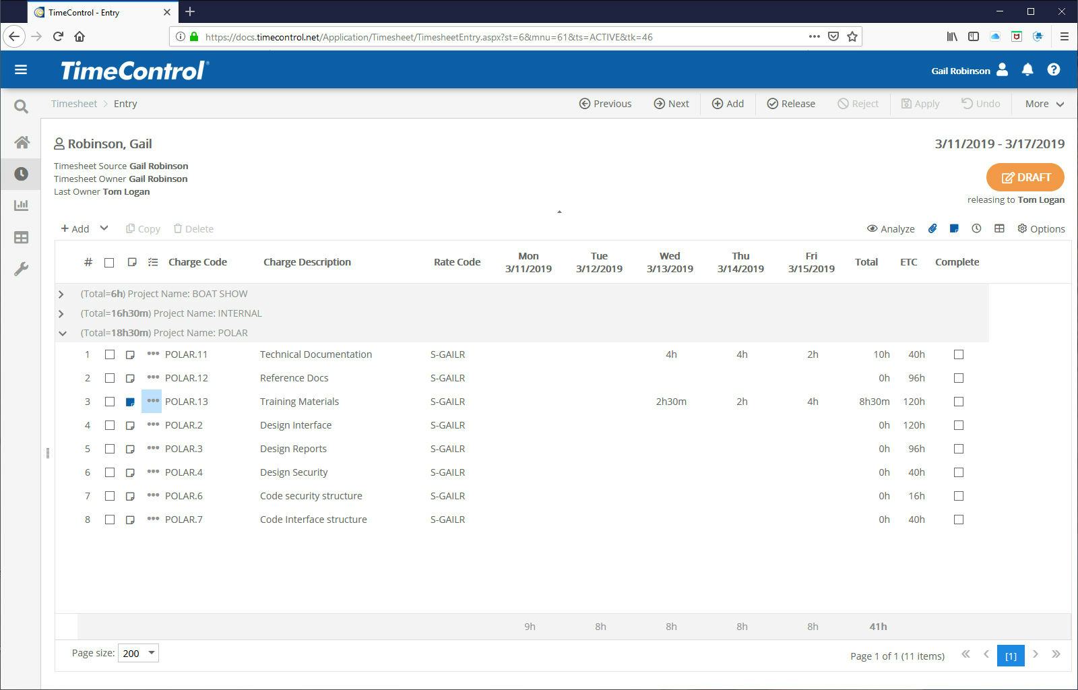Attach a file using the paperclip icon
The image size is (1078, 690).
pos(932,228)
